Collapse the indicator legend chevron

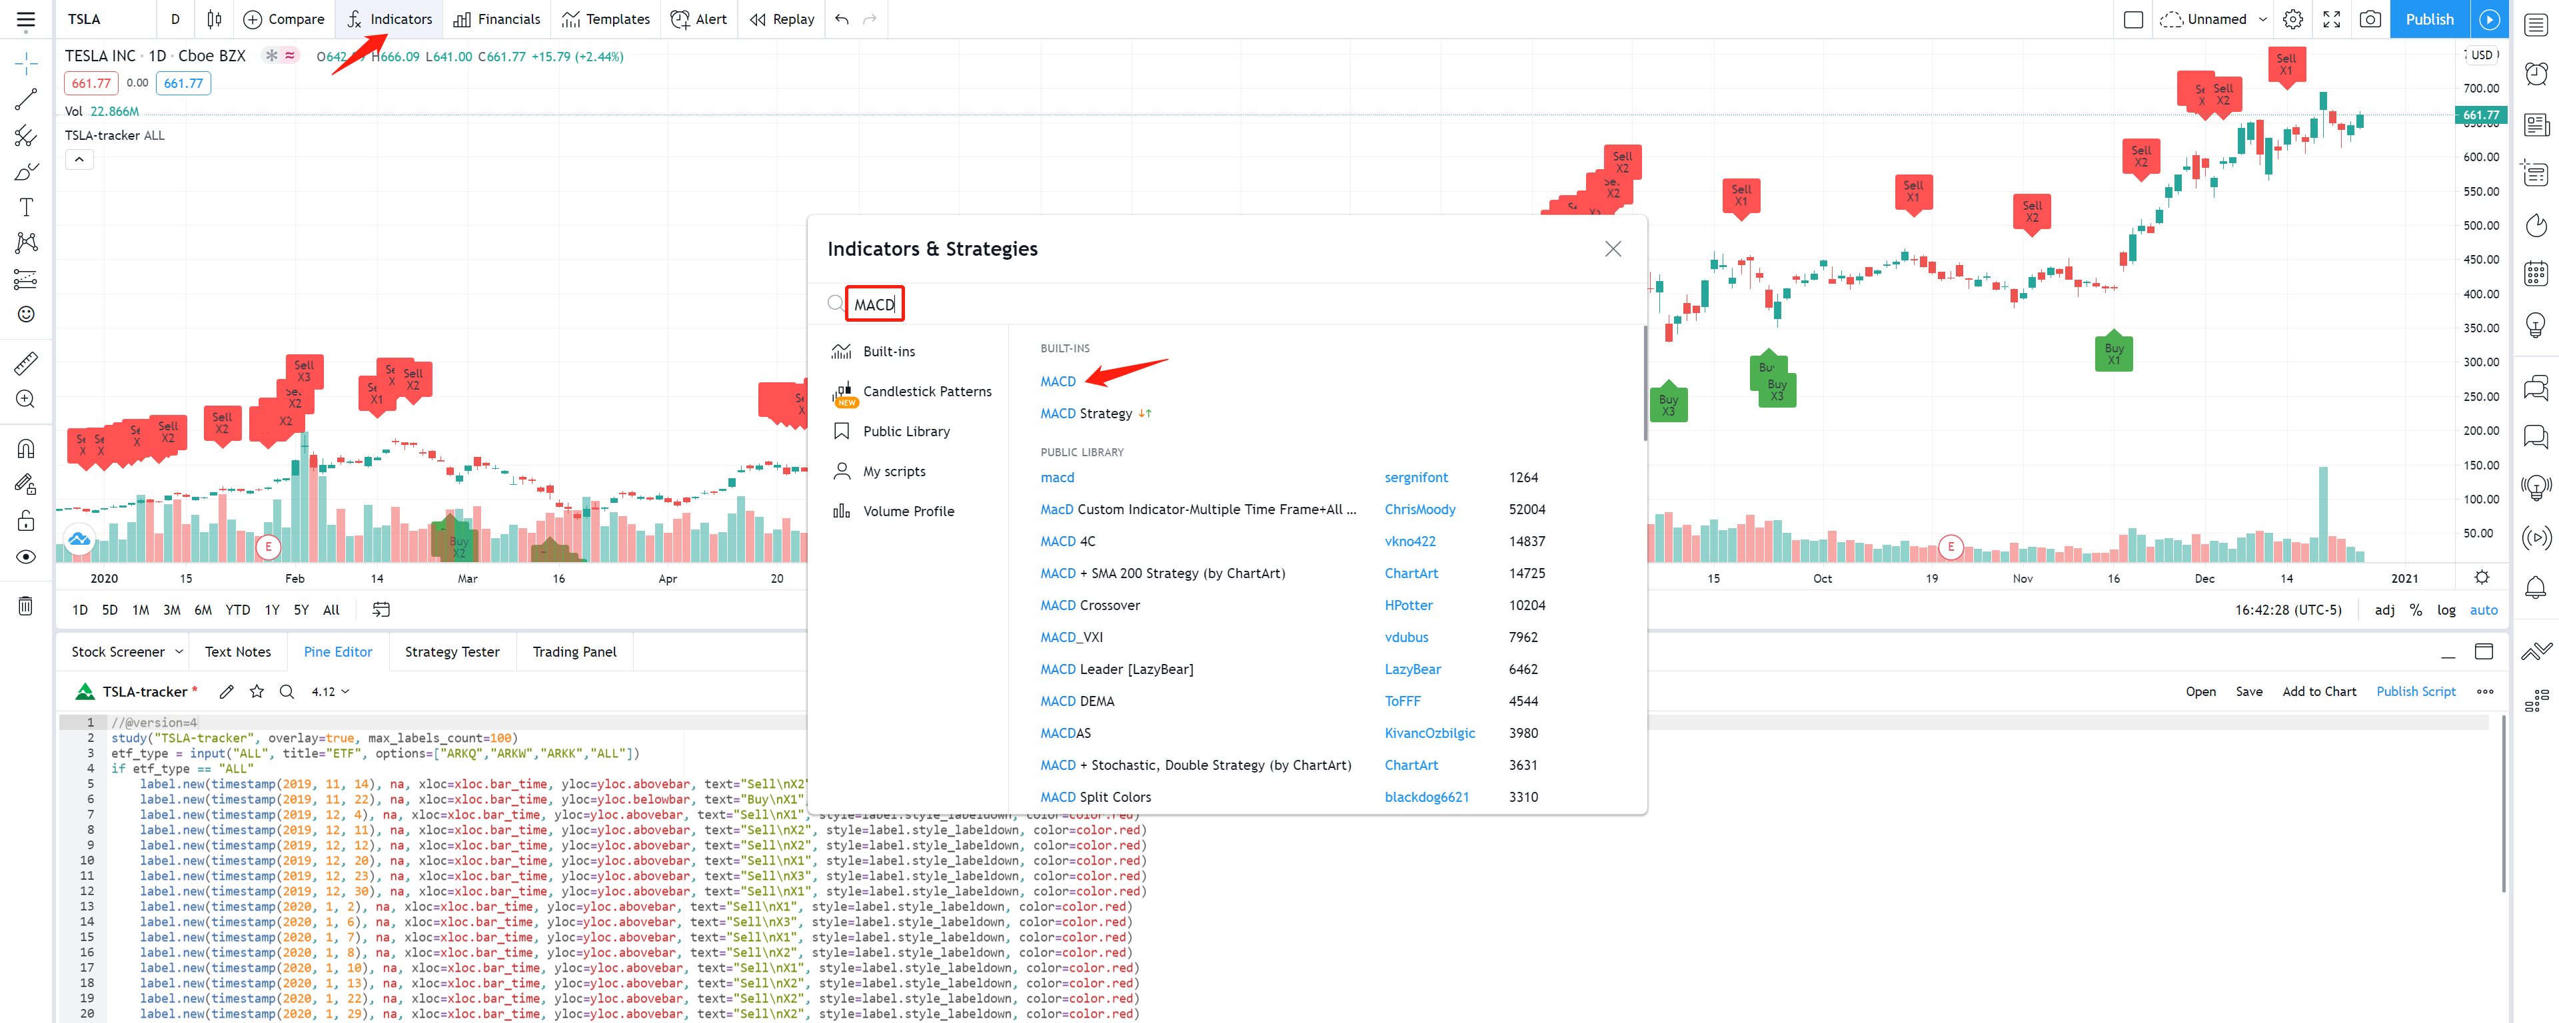coord(79,159)
